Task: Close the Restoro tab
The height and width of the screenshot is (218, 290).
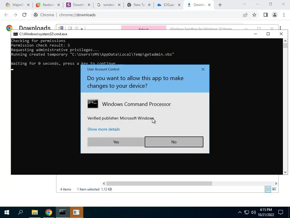Action: [59, 5]
